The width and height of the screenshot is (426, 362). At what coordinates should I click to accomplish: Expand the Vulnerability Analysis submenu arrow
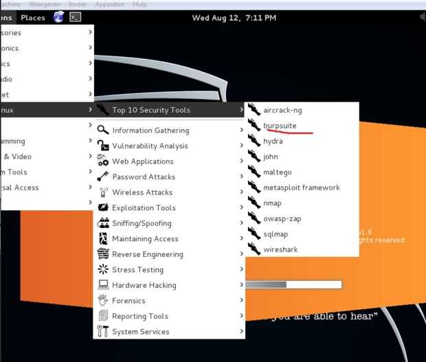241,146
